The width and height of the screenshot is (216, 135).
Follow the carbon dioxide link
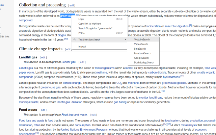point(157,73)
